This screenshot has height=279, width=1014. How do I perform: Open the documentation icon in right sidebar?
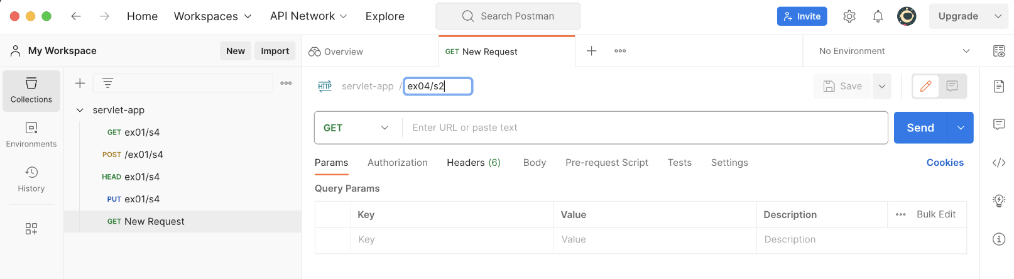pyautogui.click(x=999, y=86)
